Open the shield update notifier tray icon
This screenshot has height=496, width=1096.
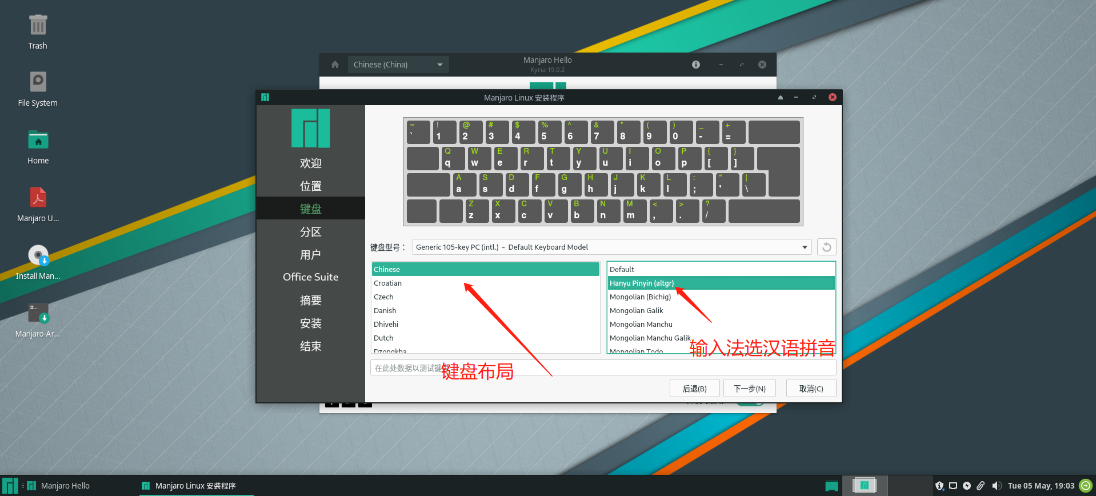tap(939, 486)
